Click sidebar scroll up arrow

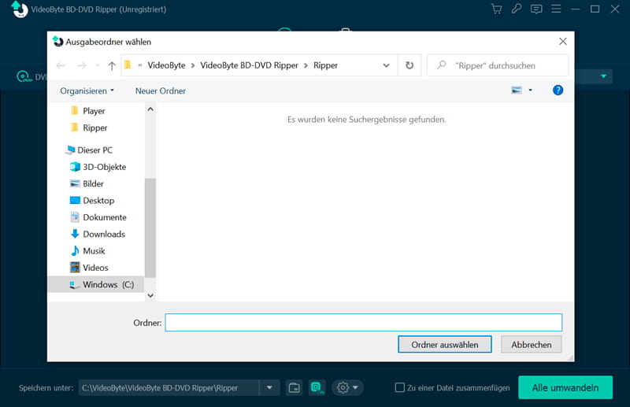click(x=150, y=109)
